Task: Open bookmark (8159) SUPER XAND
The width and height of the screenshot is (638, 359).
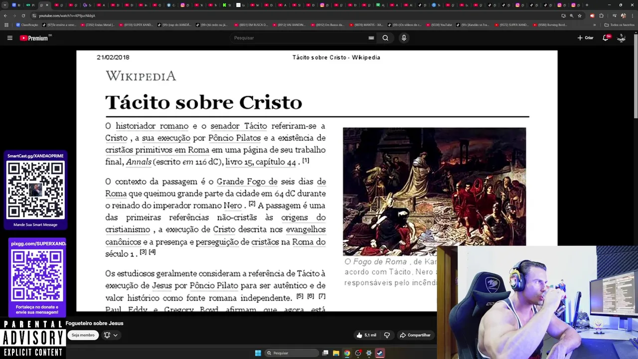Action: (x=136, y=25)
